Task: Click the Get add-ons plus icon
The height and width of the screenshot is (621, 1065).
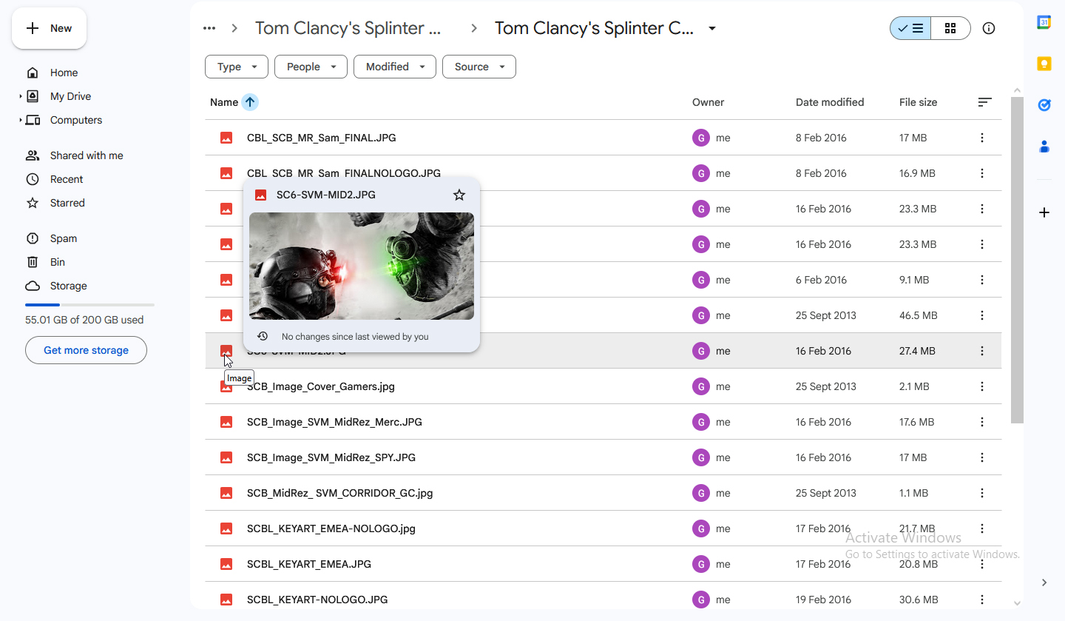Action: pos(1044,212)
